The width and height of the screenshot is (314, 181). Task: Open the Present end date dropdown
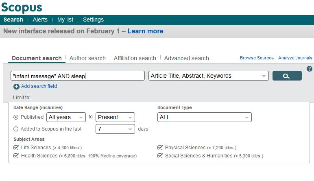(115, 117)
